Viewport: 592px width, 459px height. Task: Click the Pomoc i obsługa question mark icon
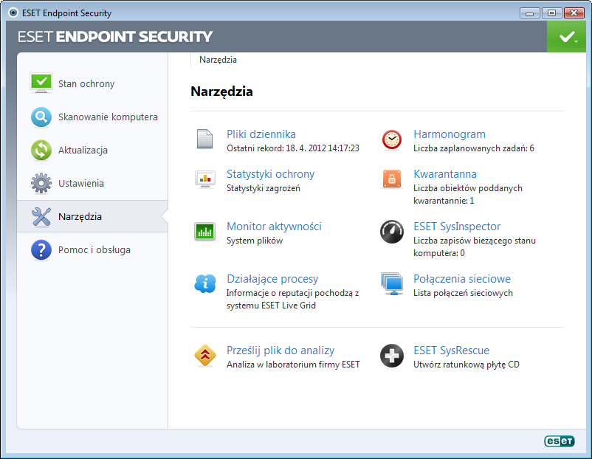pyautogui.click(x=41, y=250)
